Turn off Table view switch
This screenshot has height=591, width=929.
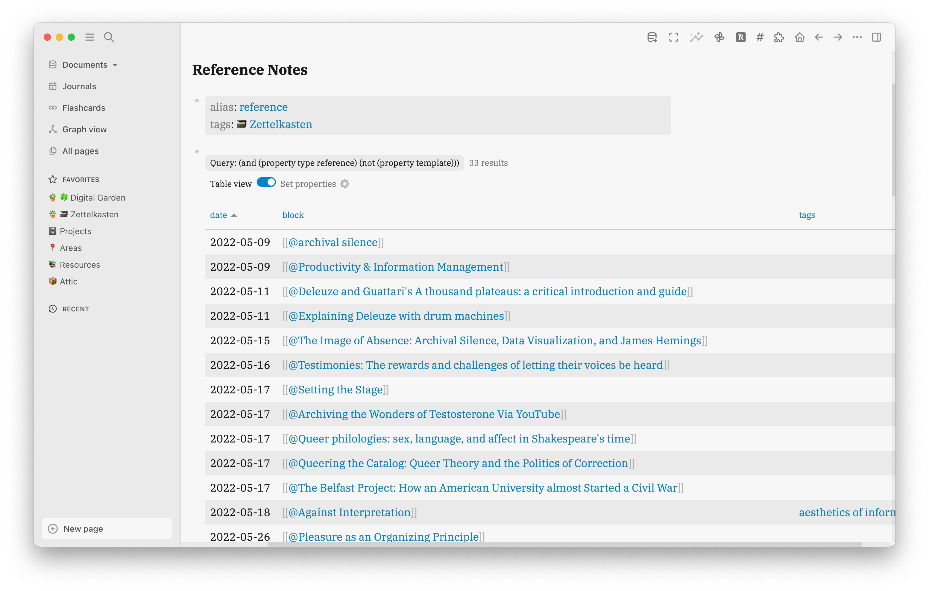pos(266,183)
